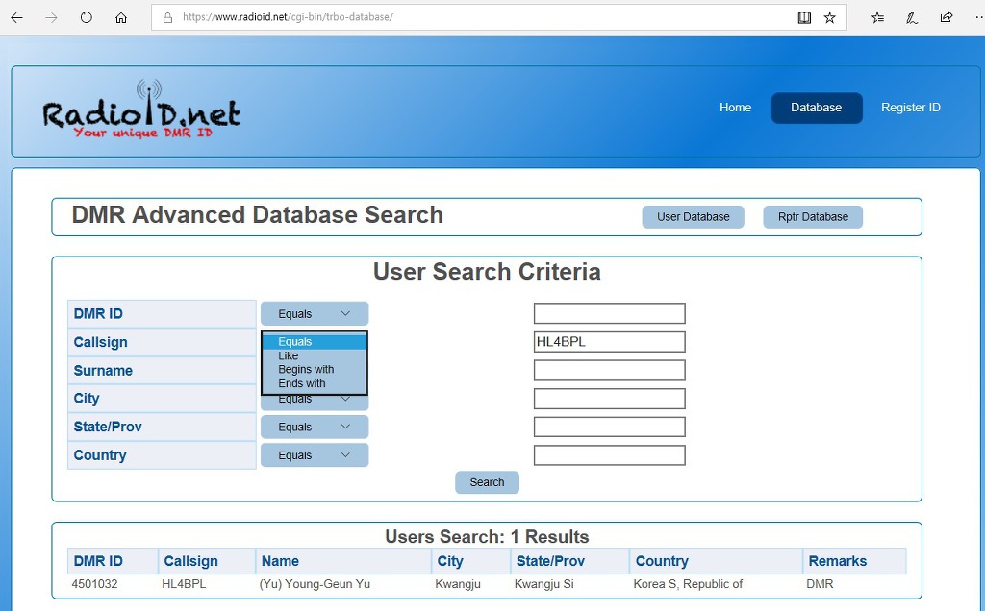The image size is (985, 611).
Task: Click the browser back arrow
Action: [16, 17]
